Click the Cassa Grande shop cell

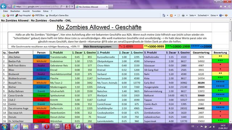pyautogui.click(x=20, y=95)
